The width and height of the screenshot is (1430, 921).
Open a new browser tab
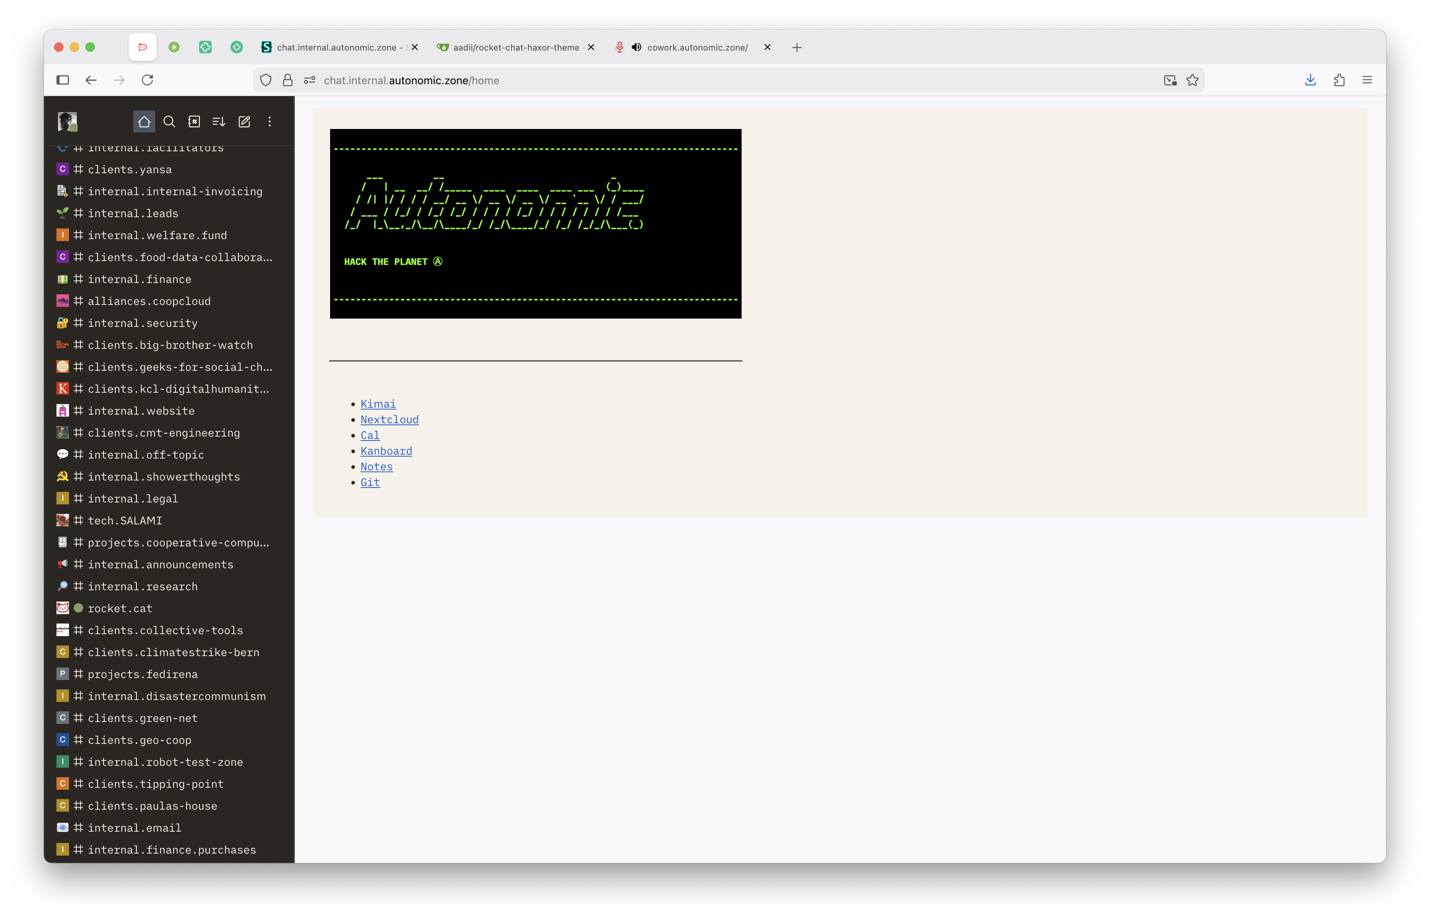tap(797, 48)
